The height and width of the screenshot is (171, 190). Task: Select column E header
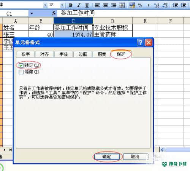coord(145,21)
